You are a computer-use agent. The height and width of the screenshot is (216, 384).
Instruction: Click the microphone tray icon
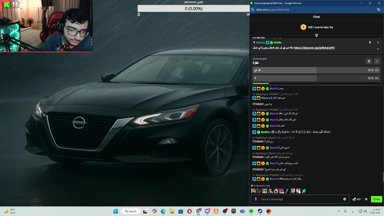tap(345, 211)
